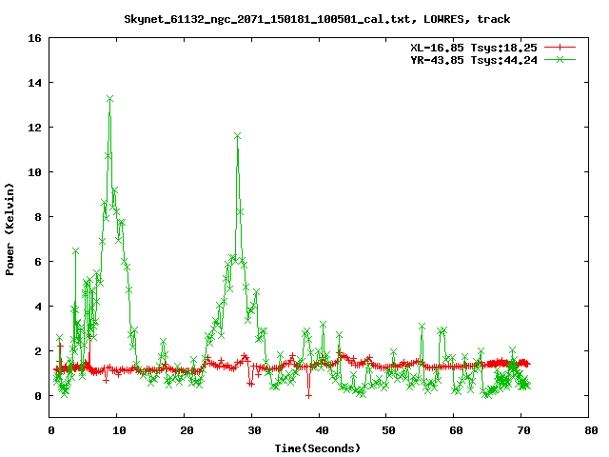
Task: Click the y-axis tick label 8
Action: [x=38, y=217]
